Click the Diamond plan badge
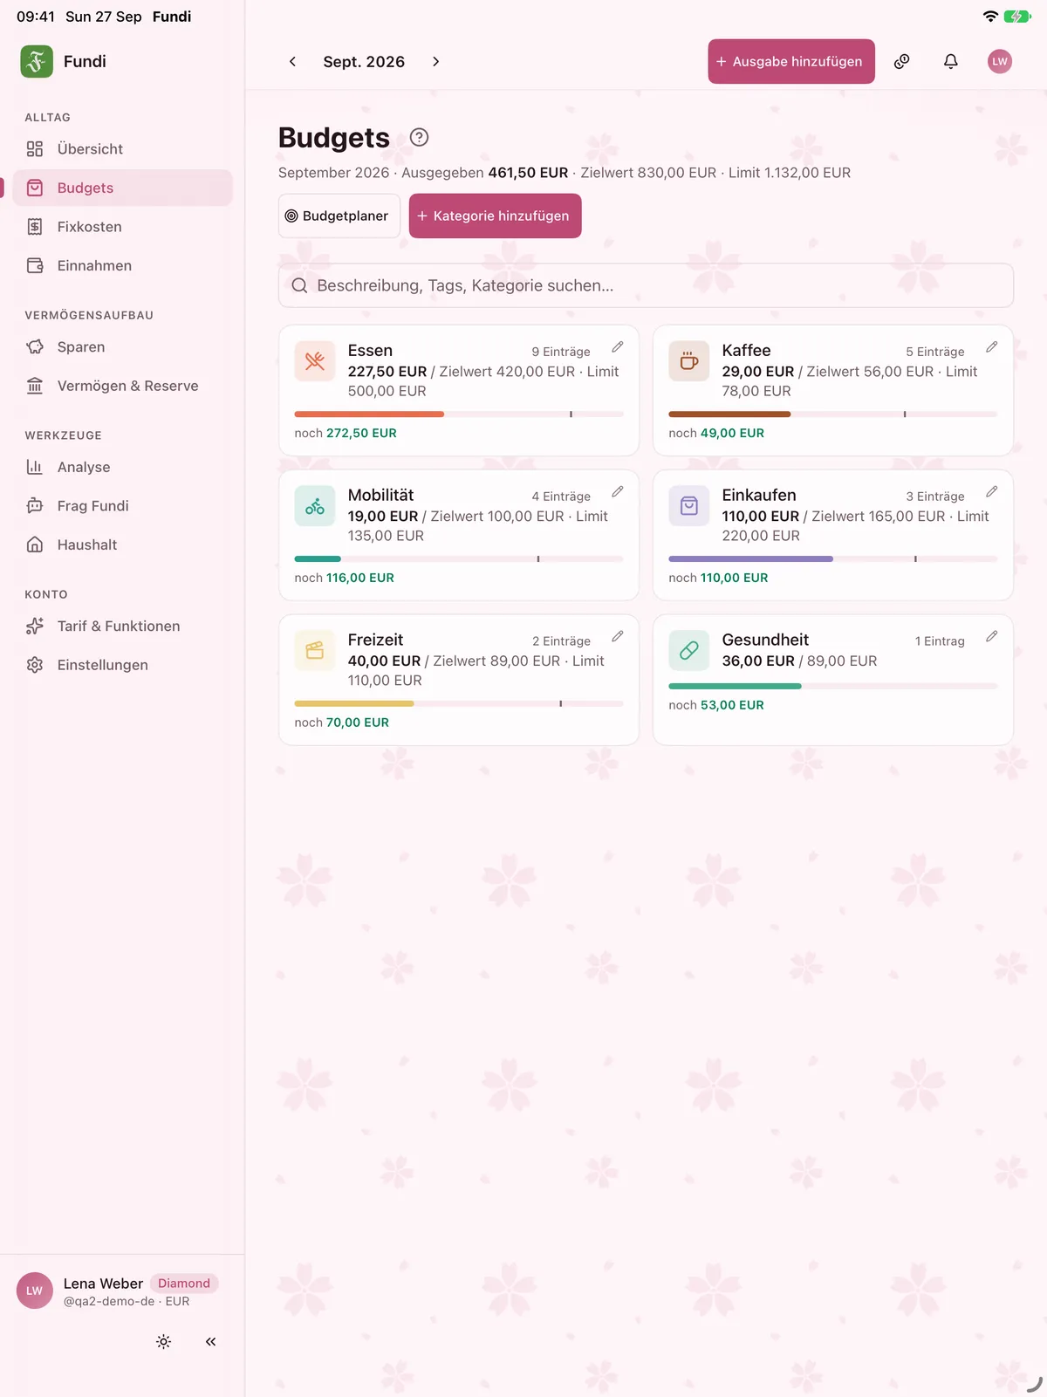Viewport: 1047px width, 1397px height. point(184,1284)
